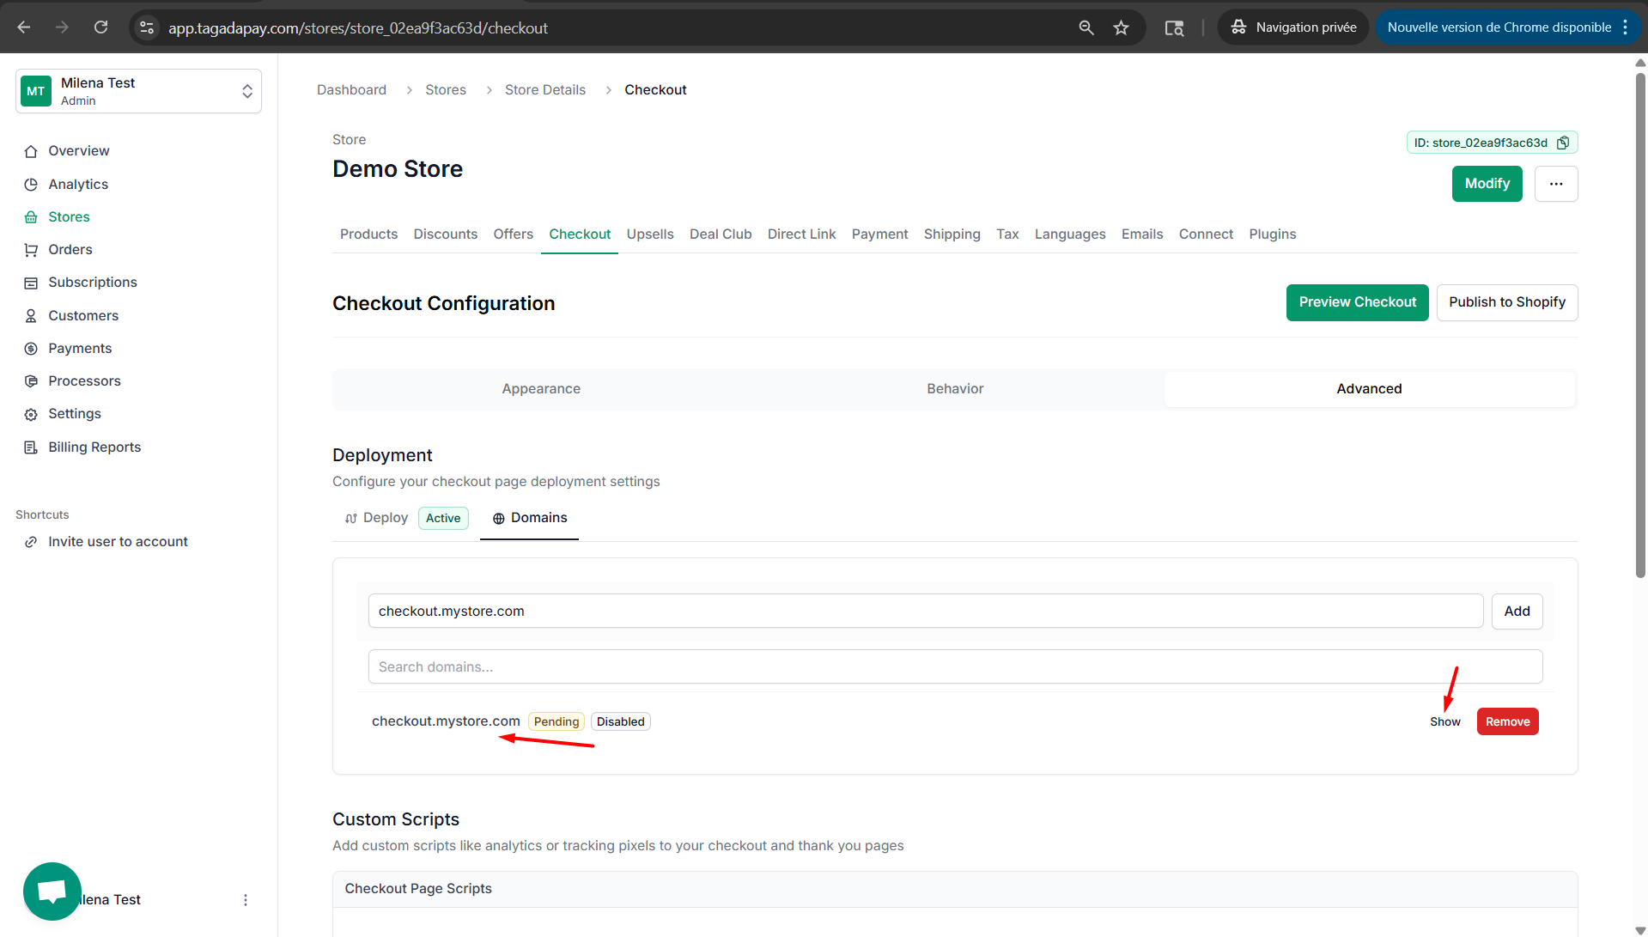Click the browser back arrow
Screen dimensions: 1648x937
pos(24,27)
